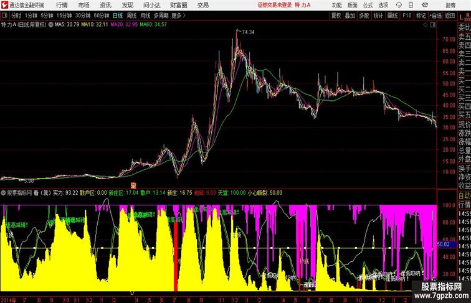Open the 多周期 multi-period view
Viewport: 471px width, 303px height.
click(x=161, y=16)
